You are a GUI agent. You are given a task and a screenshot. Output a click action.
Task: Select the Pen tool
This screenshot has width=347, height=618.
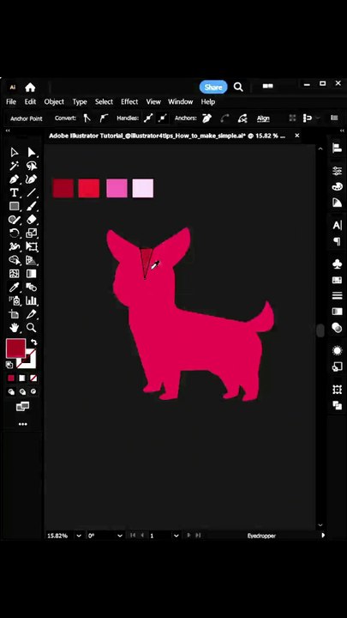(15, 179)
